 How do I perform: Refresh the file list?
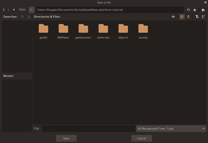[x=188, y=10]
